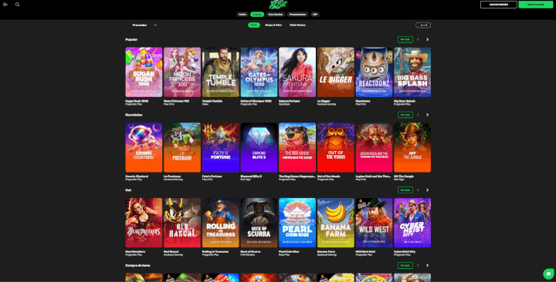Open Rolling in Treasures thumbnail
556x282 pixels.
tap(221, 223)
